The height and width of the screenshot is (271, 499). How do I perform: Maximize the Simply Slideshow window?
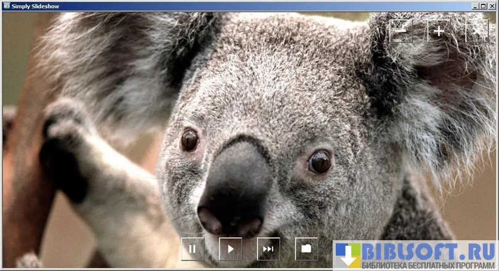pyautogui.click(x=484, y=6)
